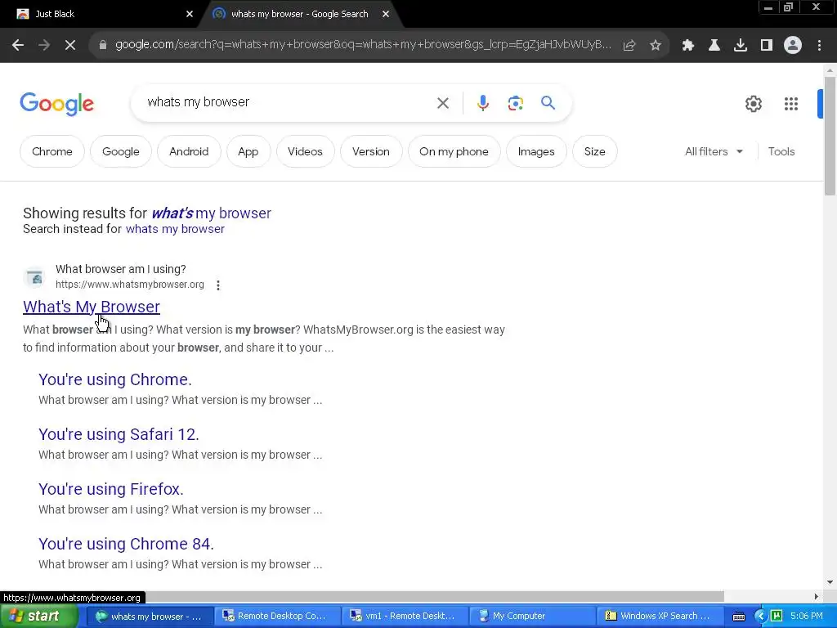Switch to Videos results
Screen dimensions: 837x628
point(305,151)
